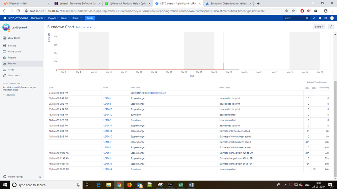Click 'Estimate of 48h has been added' cell

[261, 147]
